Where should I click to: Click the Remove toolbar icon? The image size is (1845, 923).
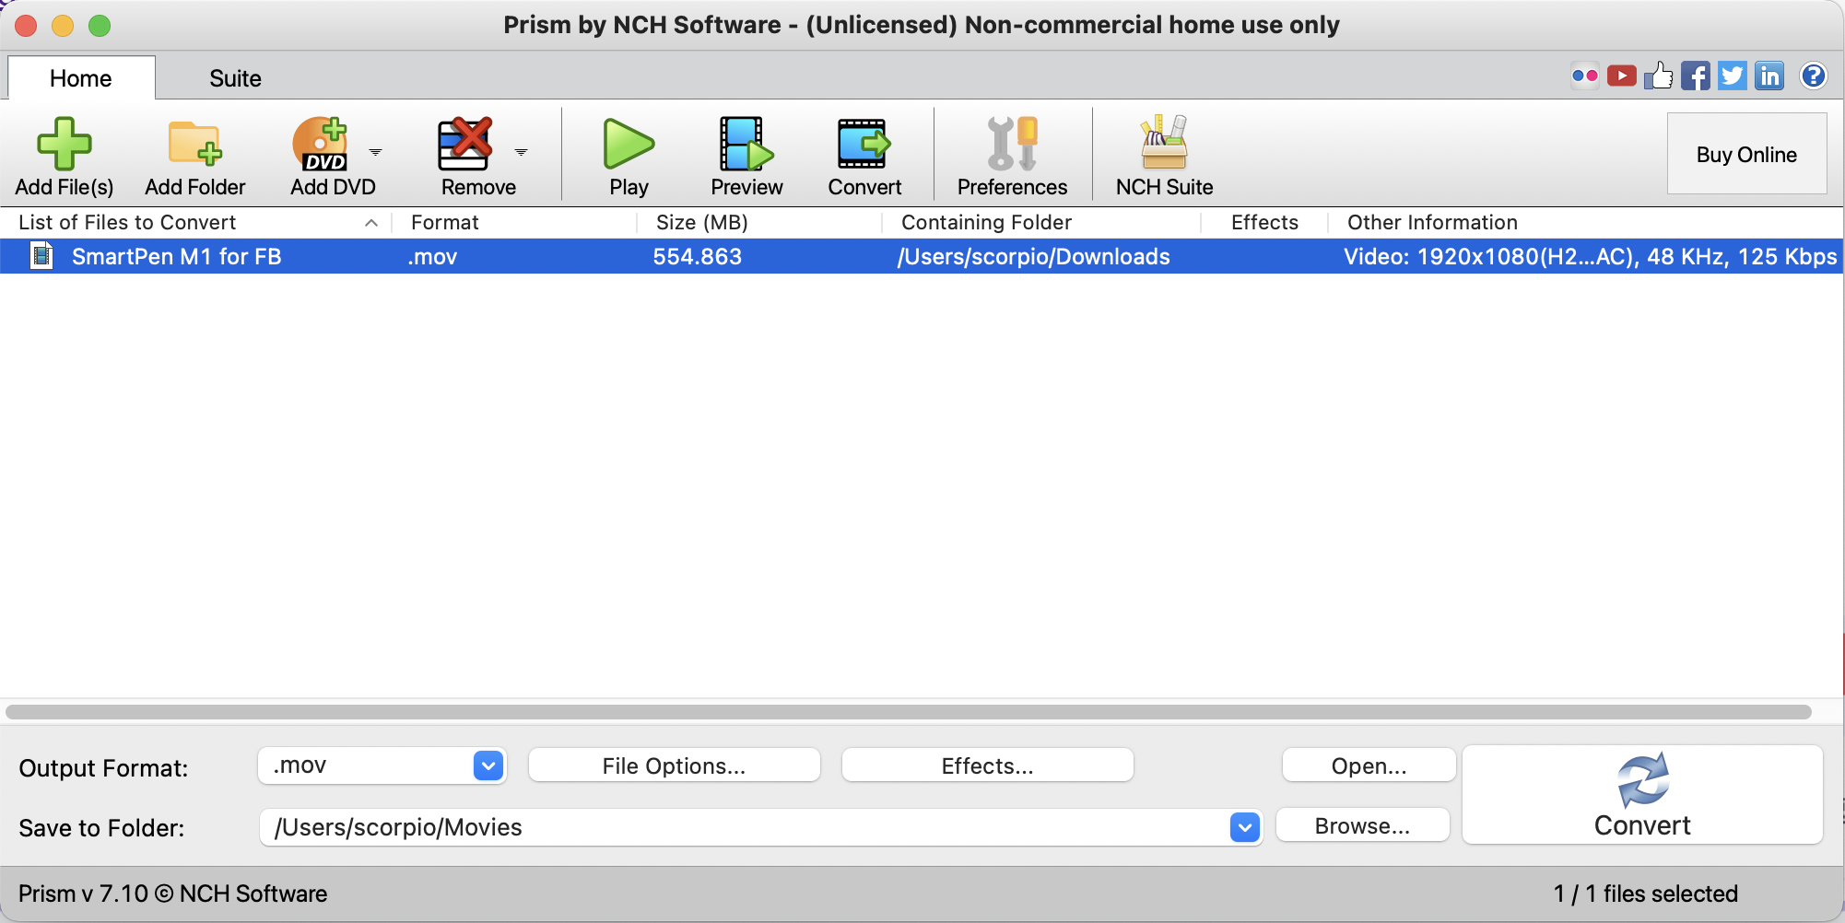click(464, 144)
